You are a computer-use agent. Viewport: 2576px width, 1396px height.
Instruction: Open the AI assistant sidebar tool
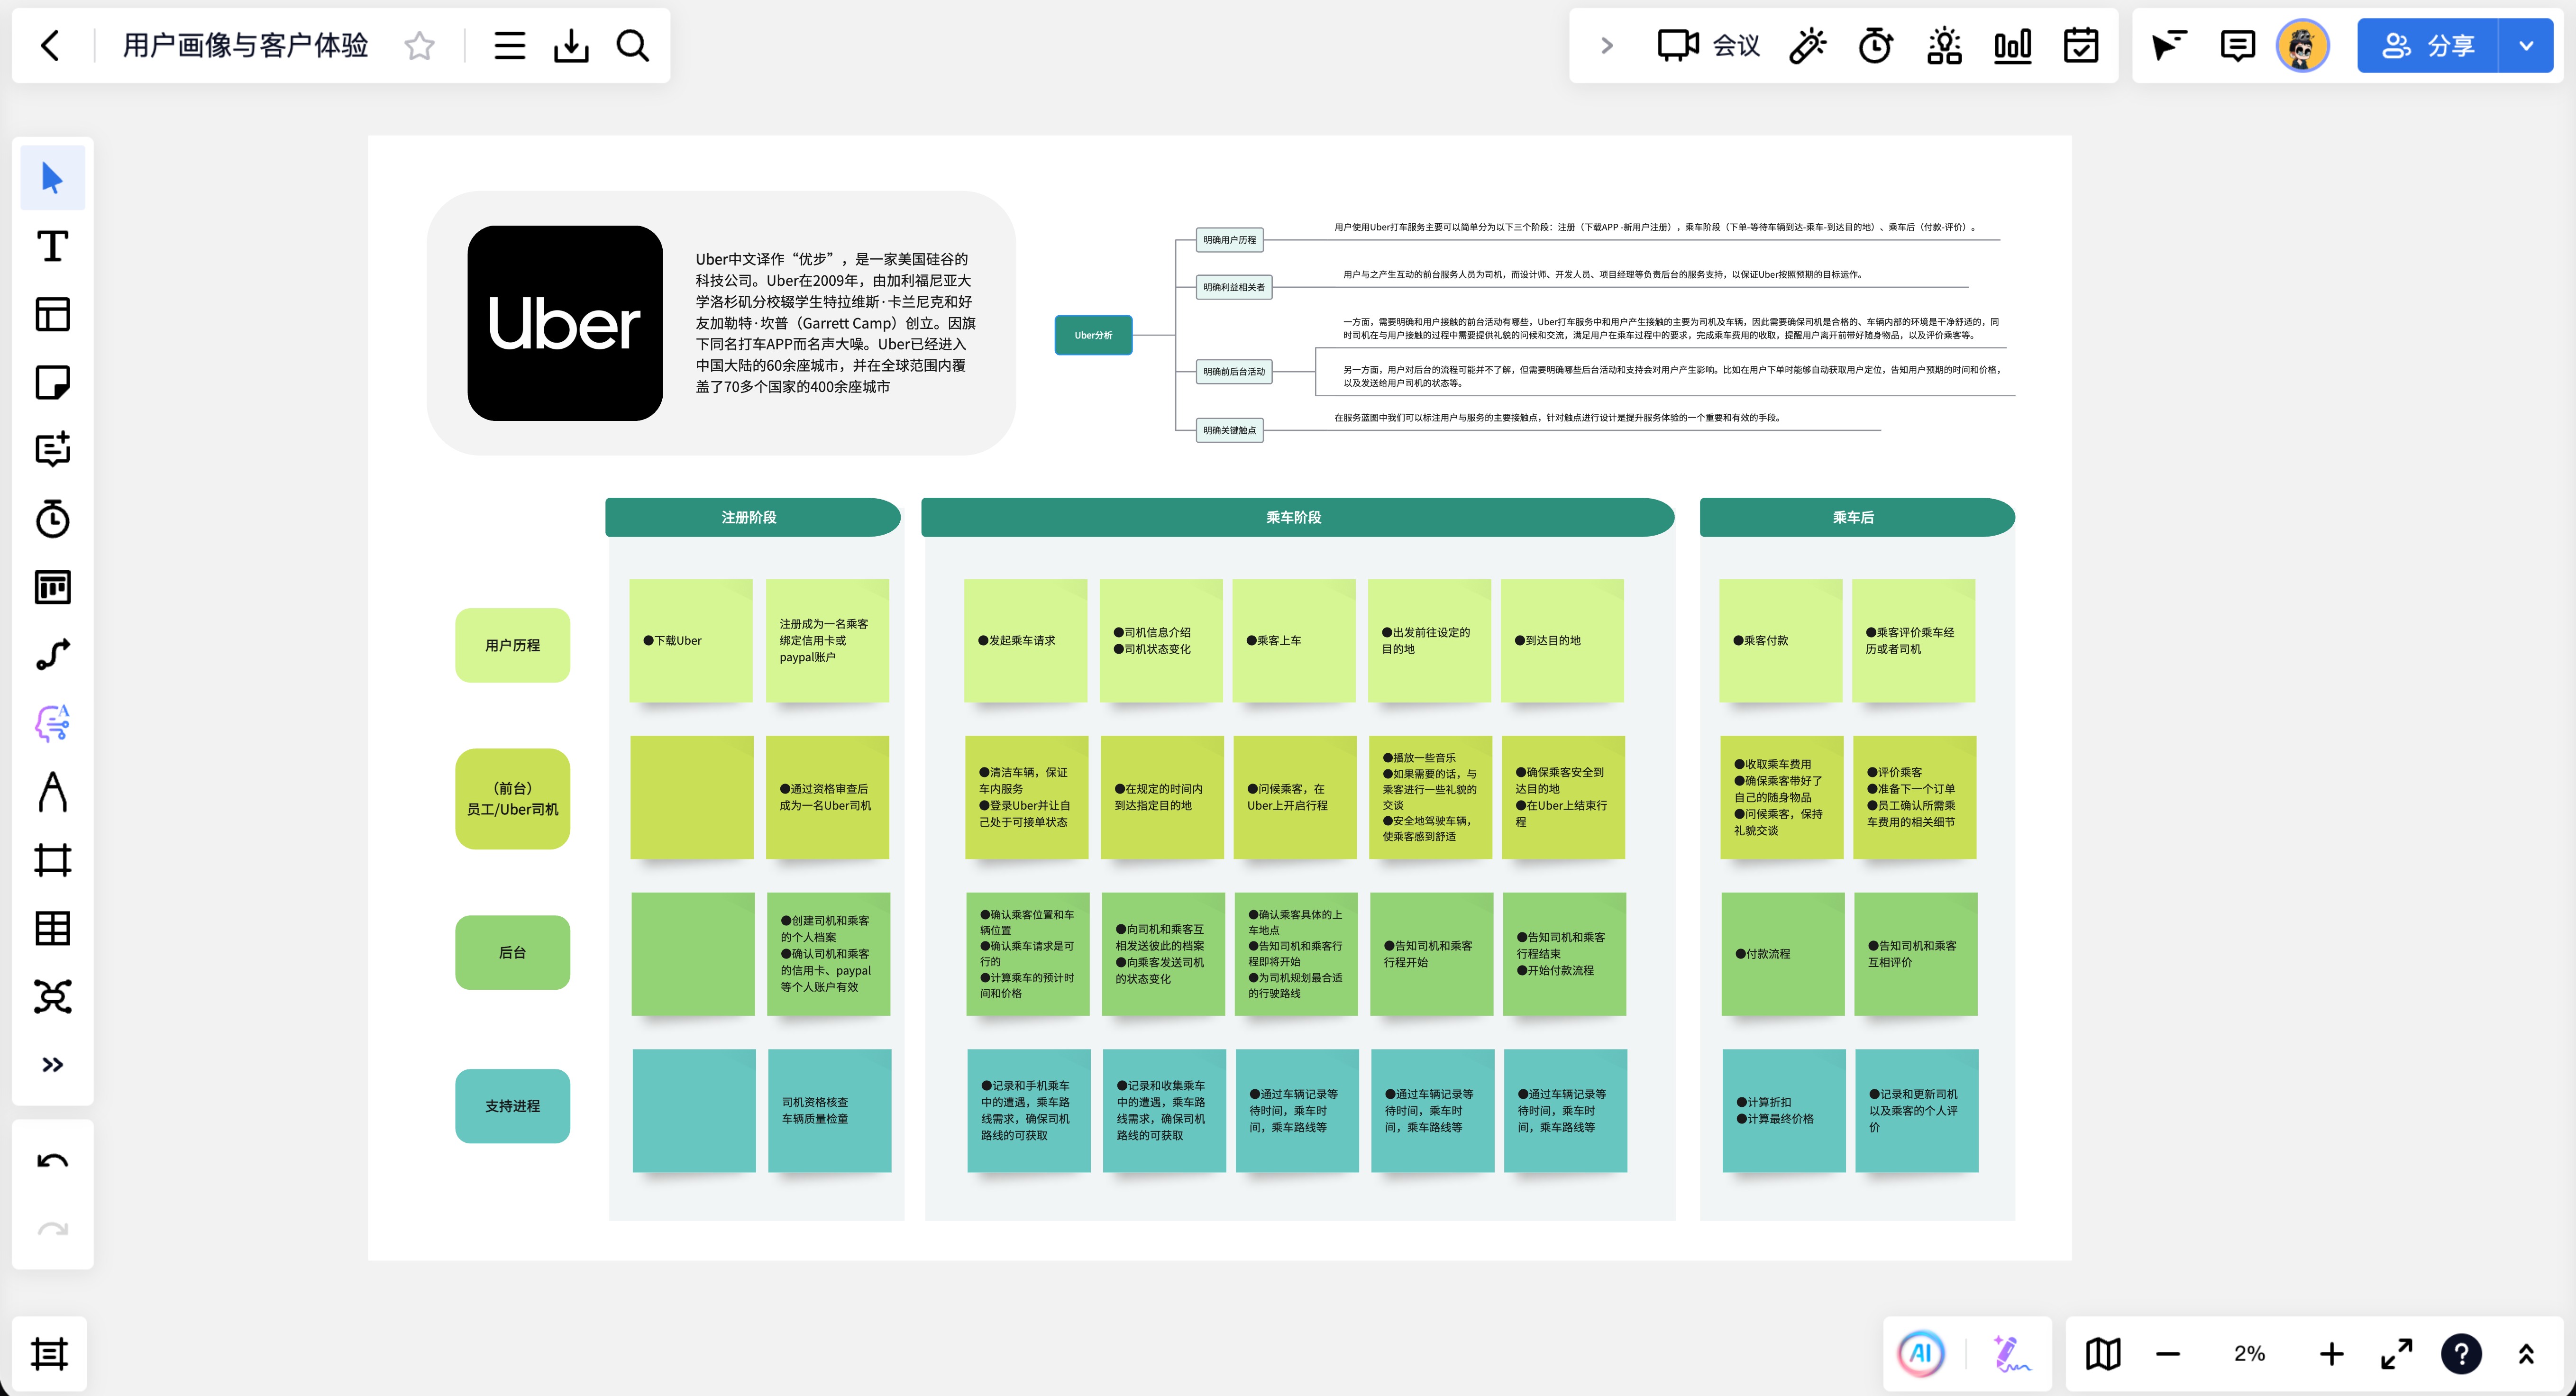[52, 723]
